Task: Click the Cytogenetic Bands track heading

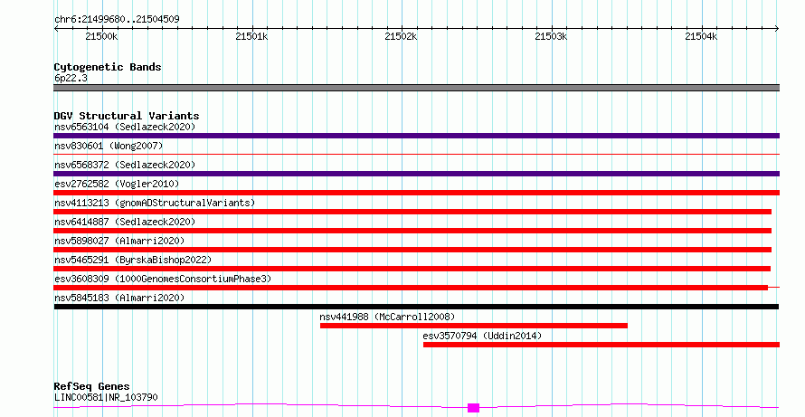Action: tap(108, 67)
